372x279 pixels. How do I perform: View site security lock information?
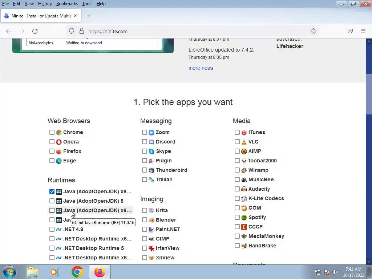(x=82, y=31)
